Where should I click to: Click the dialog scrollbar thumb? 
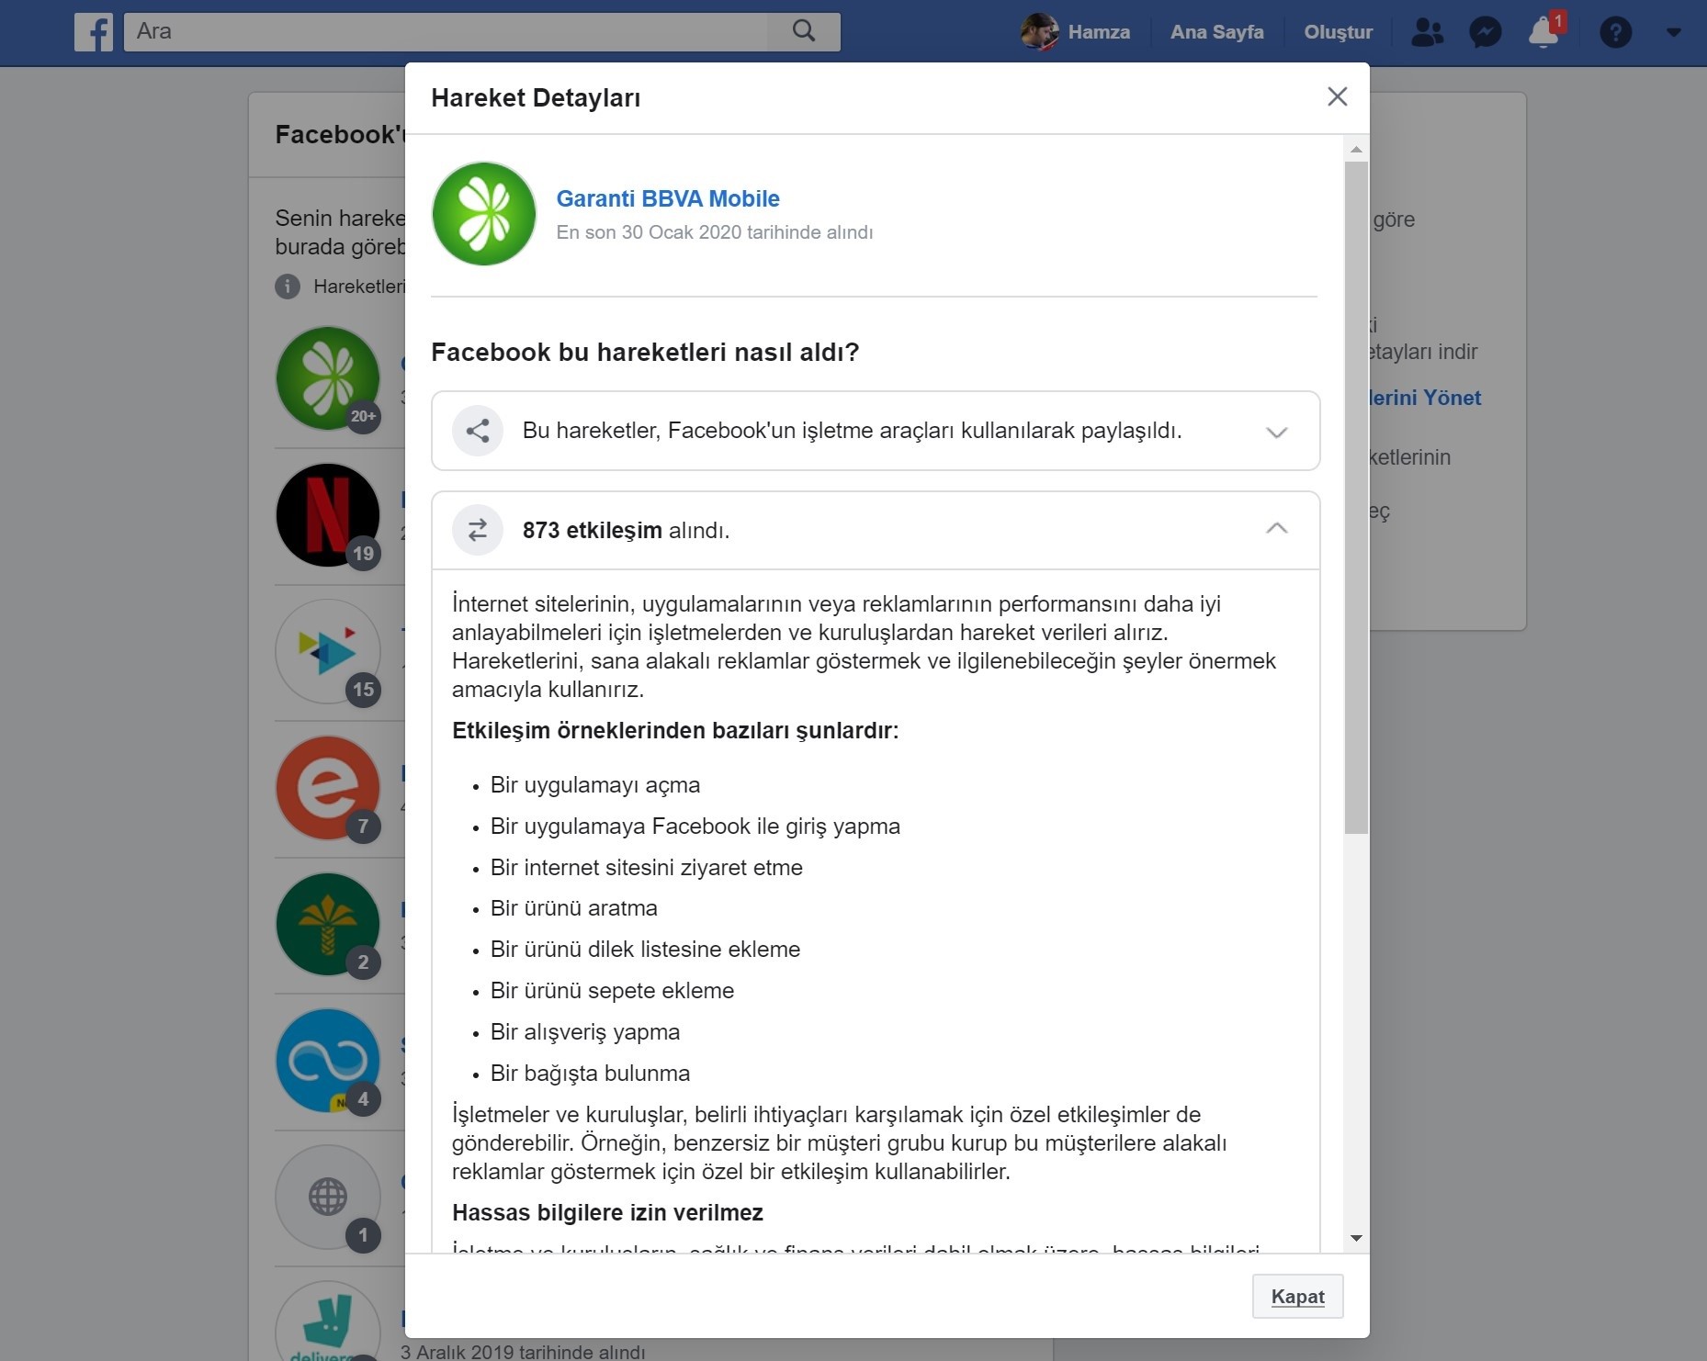1356,498
